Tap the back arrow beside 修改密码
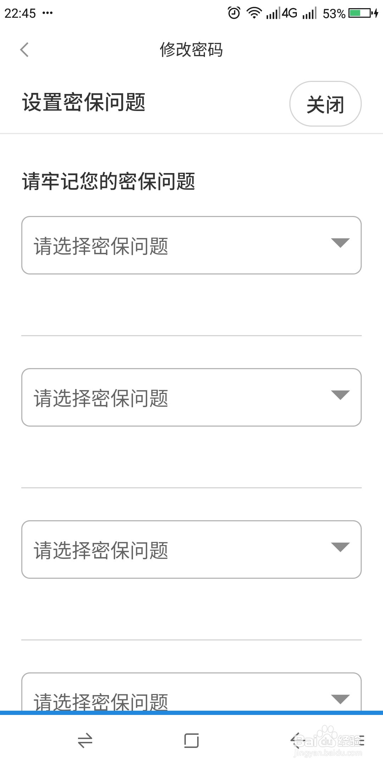This screenshot has width=383, height=766. click(x=24, y=50)
